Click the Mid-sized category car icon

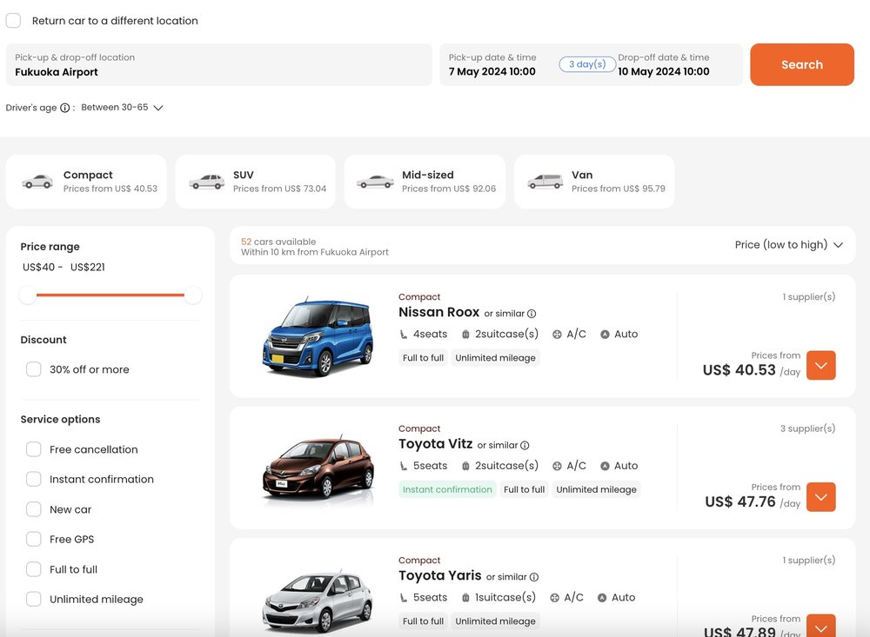coord(375,182)
